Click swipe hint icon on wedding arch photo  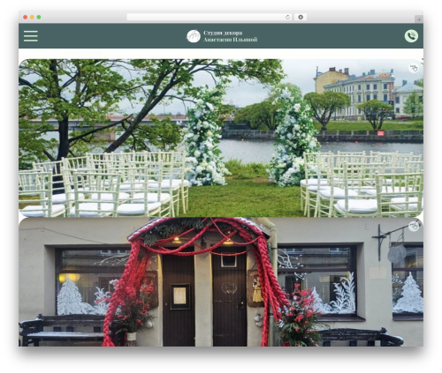(x=414, y=68)
